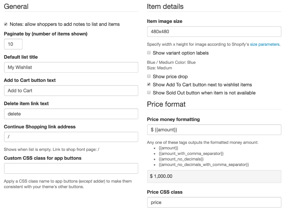Select the Delete item link text field
Screen dimensions: 288x211
[71, 114]
